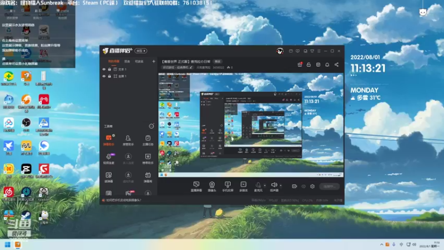Click the orange app icon on the taskbar
This screenshot has width=444, height=250.
18,244
